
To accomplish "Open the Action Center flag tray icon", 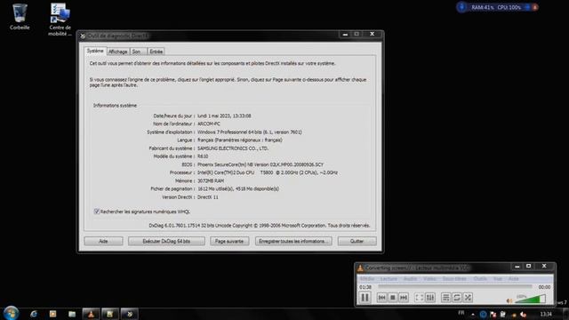I will click(493, 315).
